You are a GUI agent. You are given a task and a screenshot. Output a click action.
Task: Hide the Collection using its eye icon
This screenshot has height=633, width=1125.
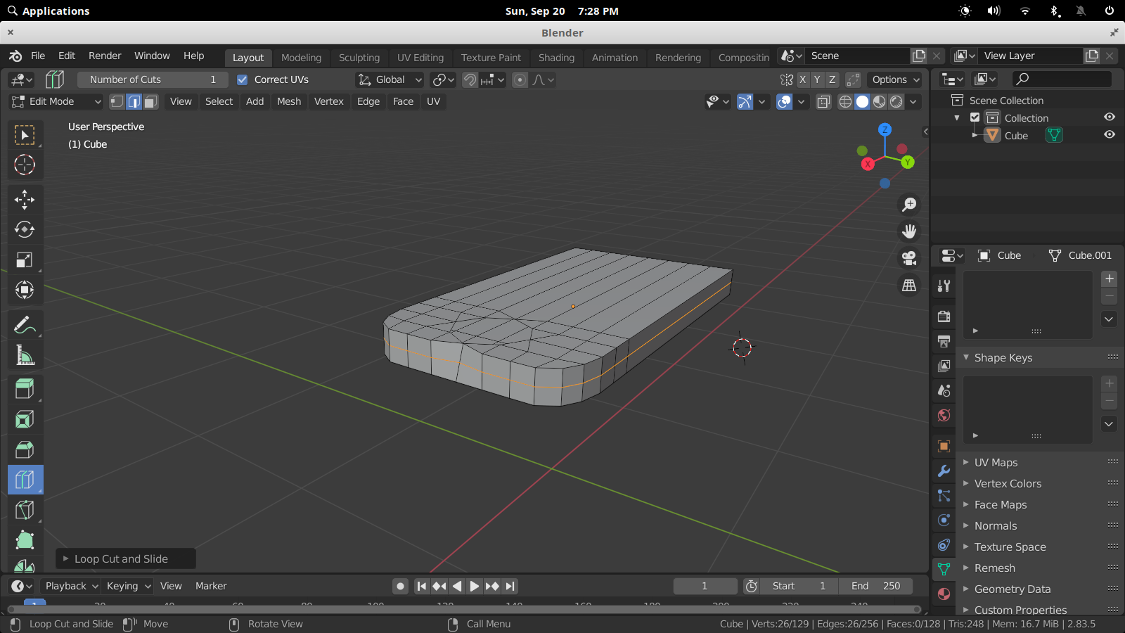tap(1110, 117)
